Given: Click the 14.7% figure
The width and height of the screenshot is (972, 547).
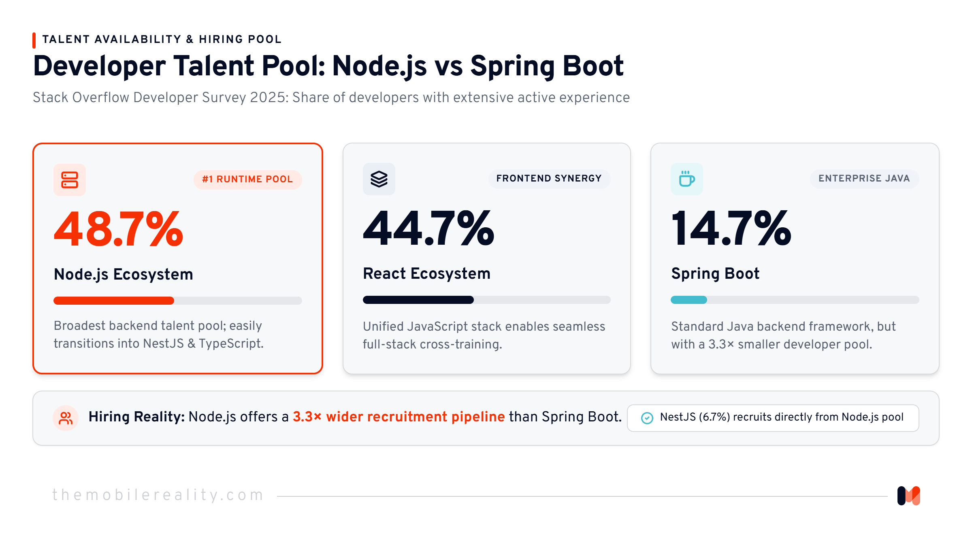Looking at the screenshot, I should click(x=731, y=228).
